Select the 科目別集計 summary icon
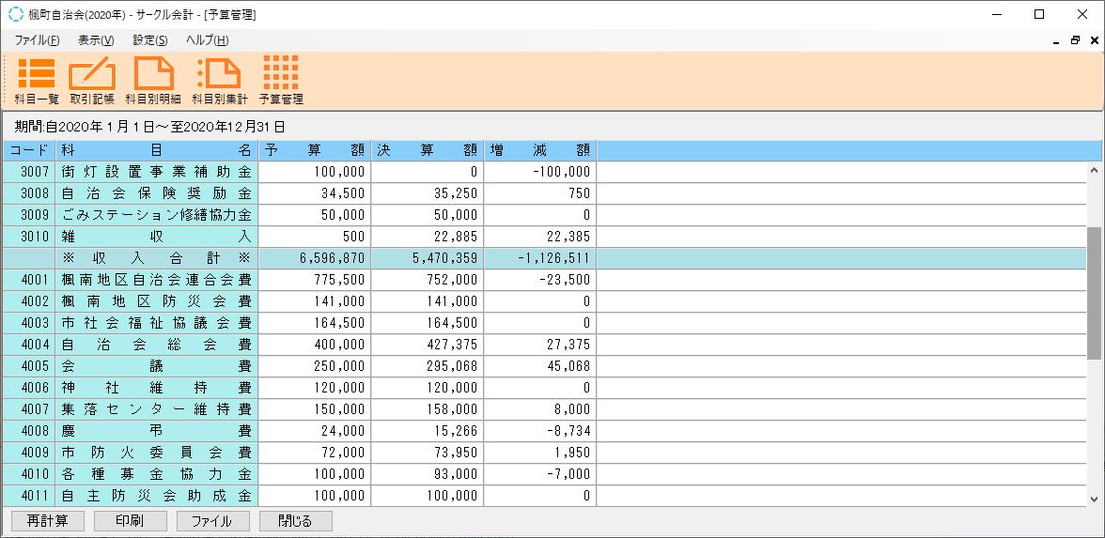 click(x=219, y=79)
